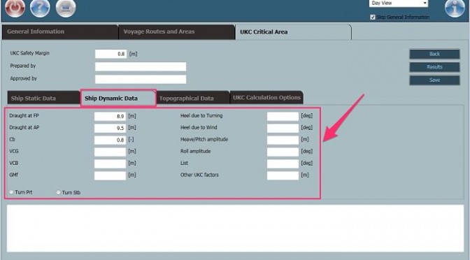
Task: Click the Heave/Pitch amplitude field
Action: [283, 140]
